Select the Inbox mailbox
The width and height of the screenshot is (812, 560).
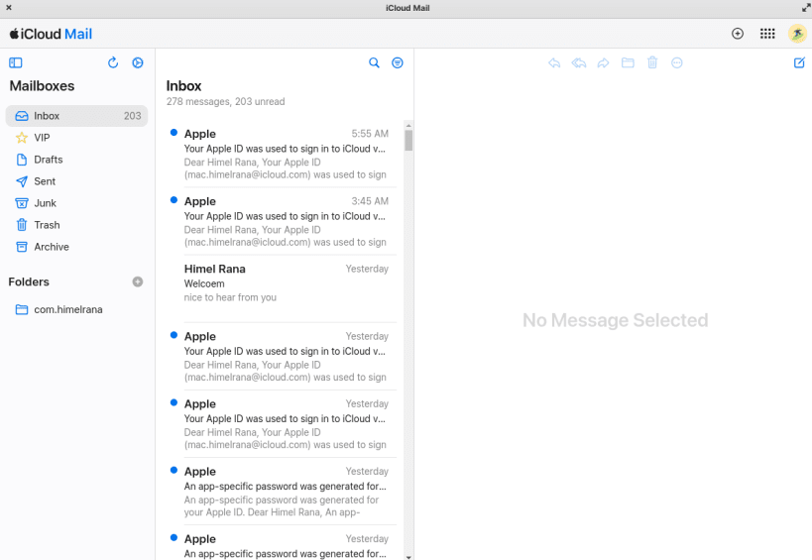(76, 116)
